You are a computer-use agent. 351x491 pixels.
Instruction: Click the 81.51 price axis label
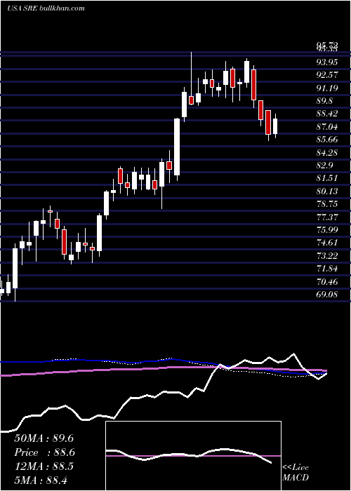click(x=327, y=178)
